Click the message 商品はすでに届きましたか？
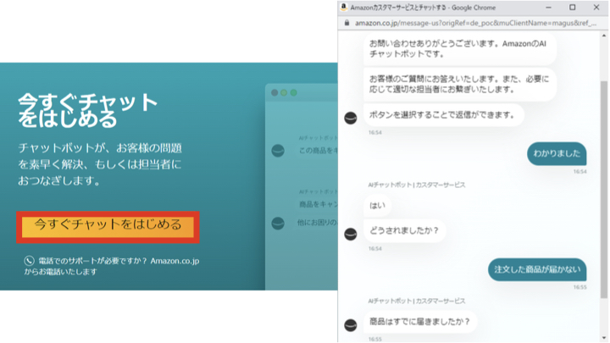This screenshot has height=343, width=610. [420, 322]
